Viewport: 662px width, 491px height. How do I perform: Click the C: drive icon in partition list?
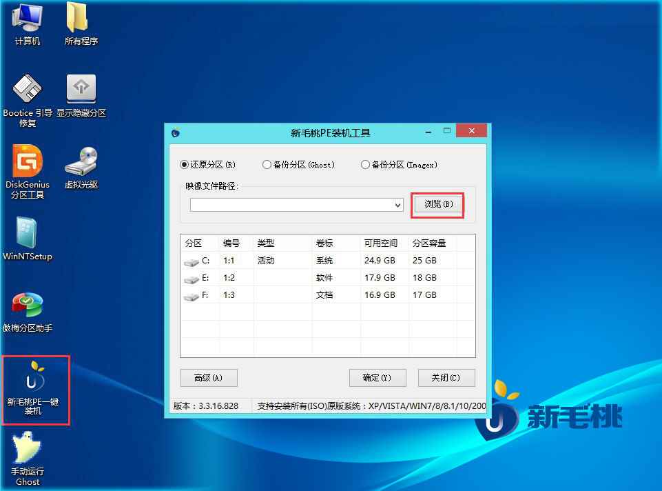[x=192, y=261]
